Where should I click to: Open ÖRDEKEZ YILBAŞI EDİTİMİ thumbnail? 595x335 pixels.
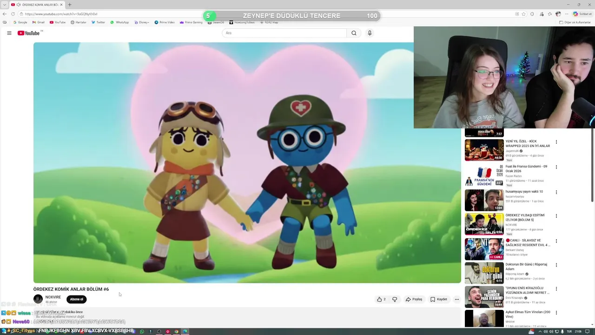(x=484, y=224)
